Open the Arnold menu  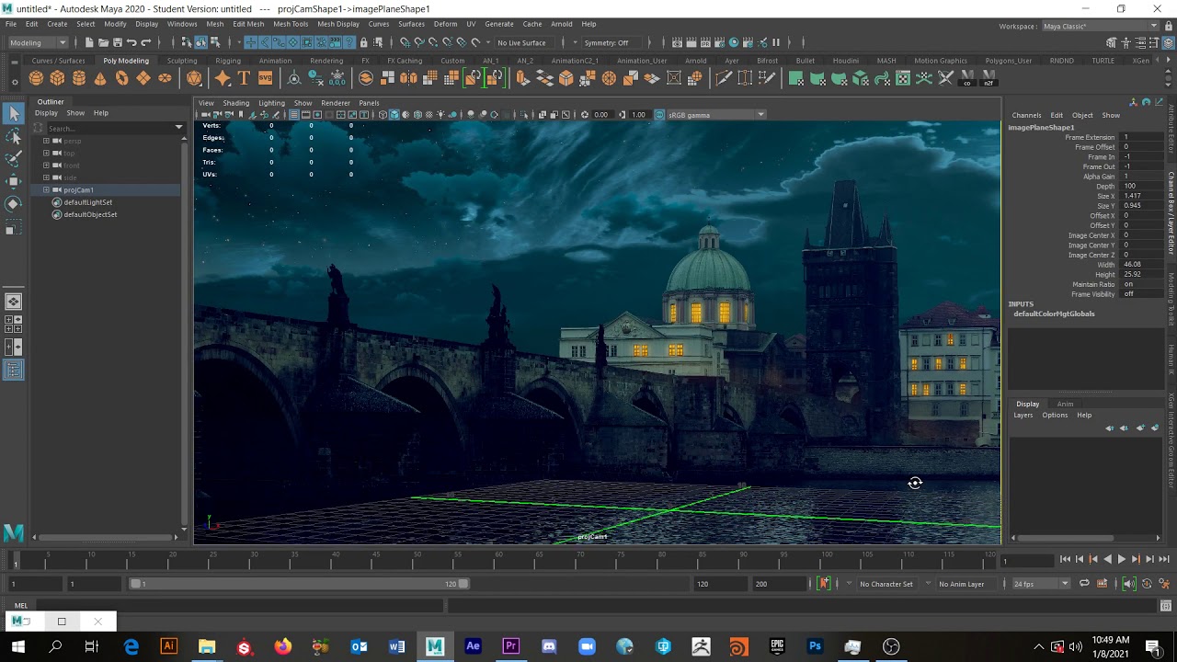(x=561, y=24)
